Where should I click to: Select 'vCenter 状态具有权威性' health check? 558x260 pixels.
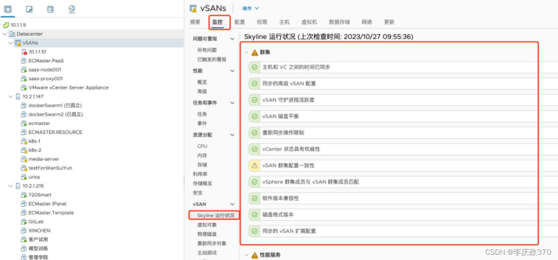tap(403, 149)
